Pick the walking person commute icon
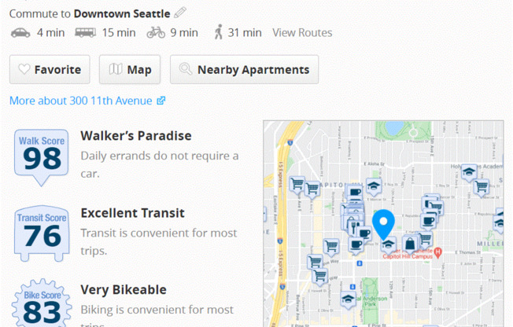This screenshot has height=327, width=513. point(218,32)
